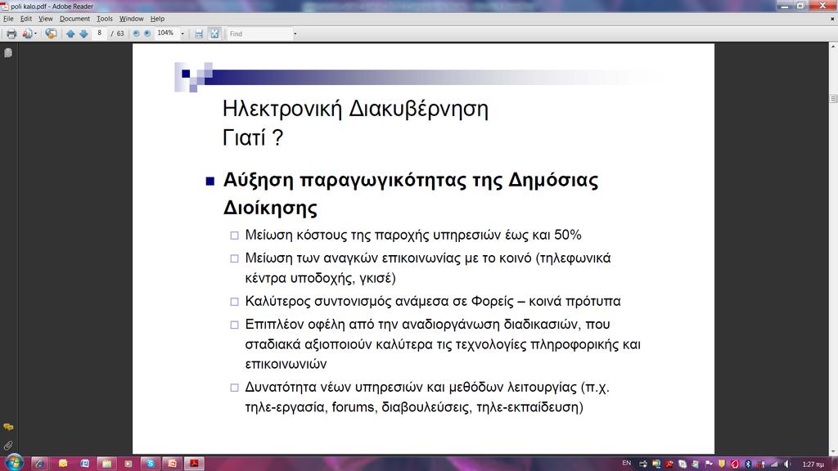This screenshot has height=471, width=838.
Task: Open the Help menu
Action: [157, 19]
